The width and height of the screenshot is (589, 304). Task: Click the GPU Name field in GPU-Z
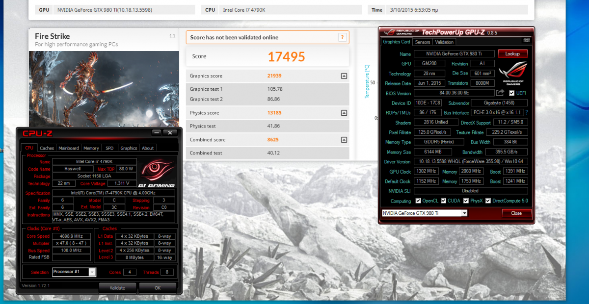pos(453,54)
